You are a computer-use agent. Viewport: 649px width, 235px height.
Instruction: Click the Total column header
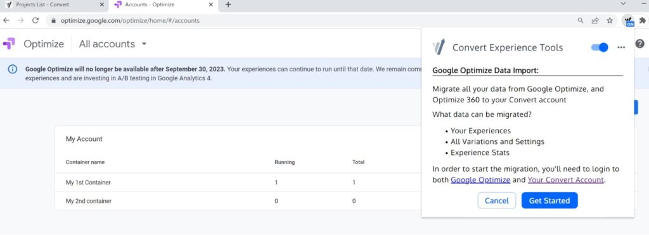(x=359, y=162)
